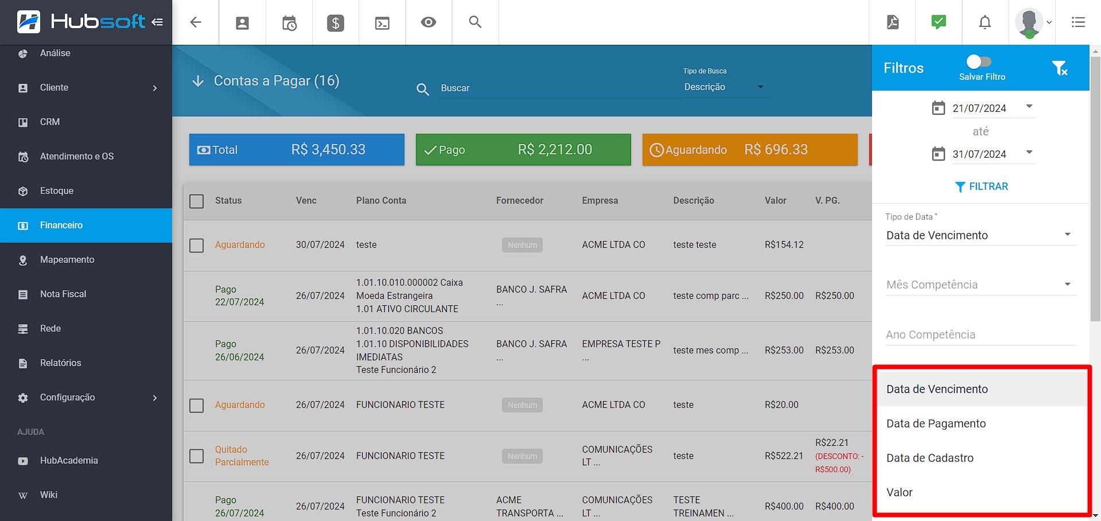Screen dimensions: 1101x521
Task: Check the Quitado Parcialmente row checkbox
Action: pos(197,456)
